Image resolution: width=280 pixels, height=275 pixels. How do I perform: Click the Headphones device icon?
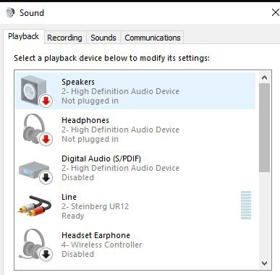(34, 129)
